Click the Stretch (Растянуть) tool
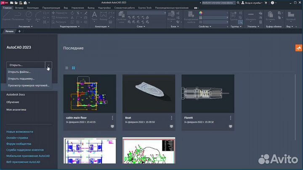The height and width of the screenshot is (170, 303). [59, 22]
